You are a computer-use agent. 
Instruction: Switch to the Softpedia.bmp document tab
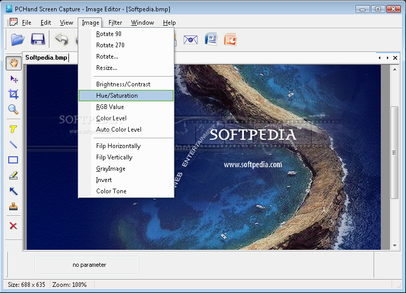(46, 58)
